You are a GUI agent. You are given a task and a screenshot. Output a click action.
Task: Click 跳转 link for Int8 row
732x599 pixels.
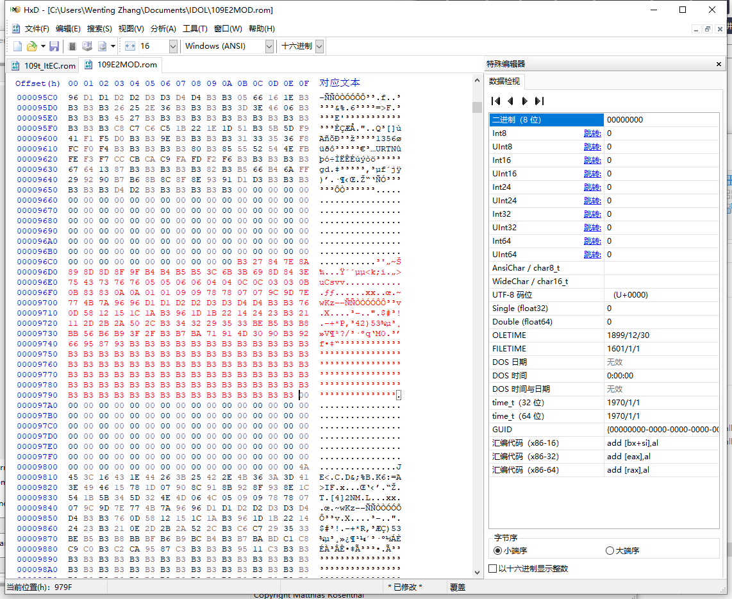592,133
